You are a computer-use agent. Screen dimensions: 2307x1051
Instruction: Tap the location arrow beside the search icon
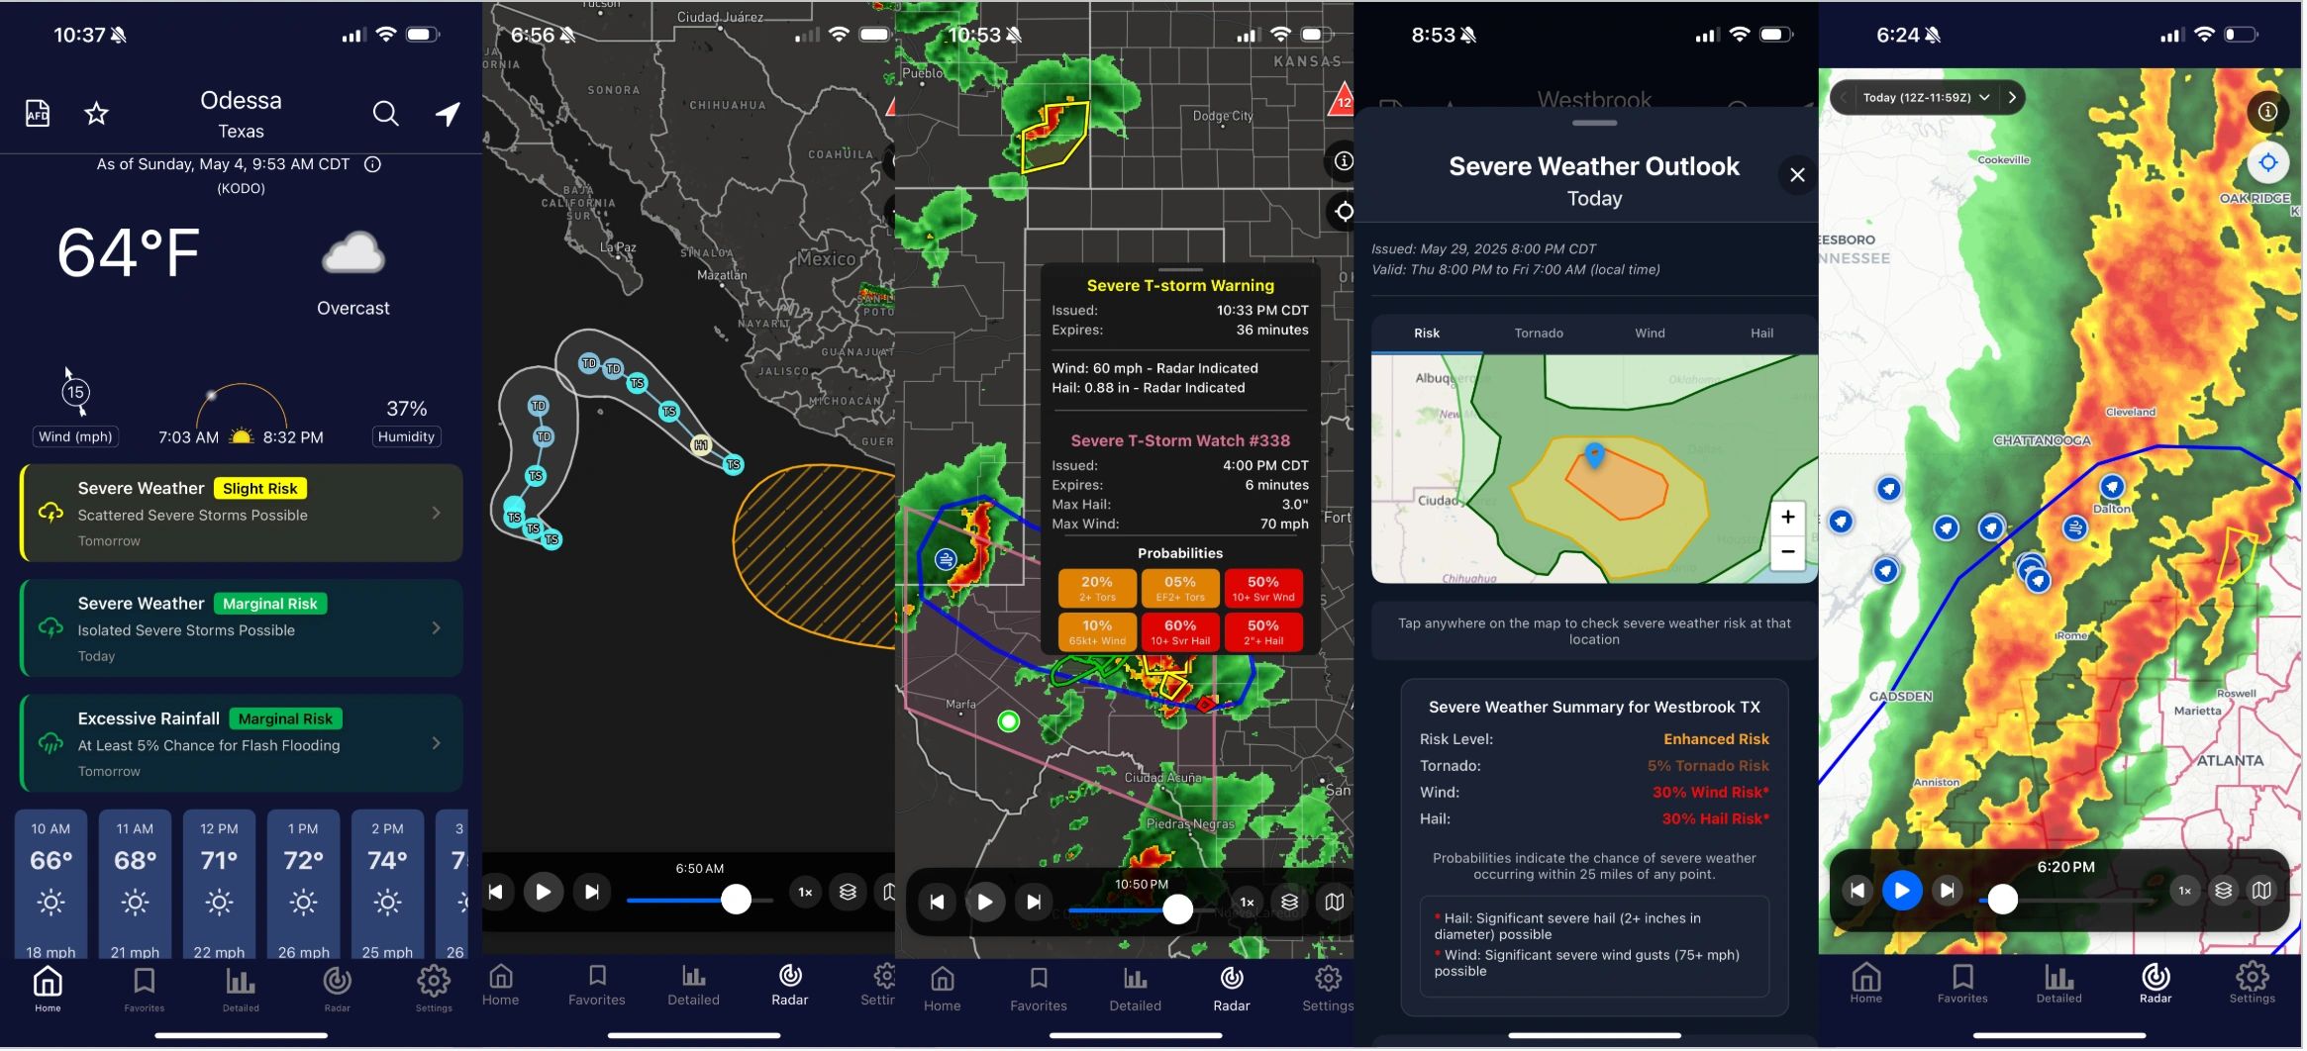[448, 114]
